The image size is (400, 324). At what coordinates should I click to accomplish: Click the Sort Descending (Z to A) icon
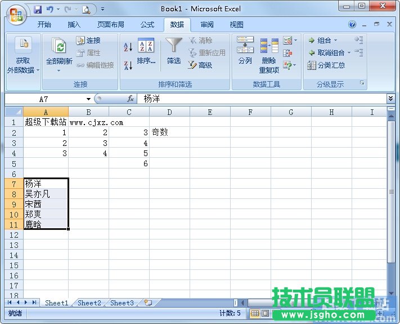(128, 65)
